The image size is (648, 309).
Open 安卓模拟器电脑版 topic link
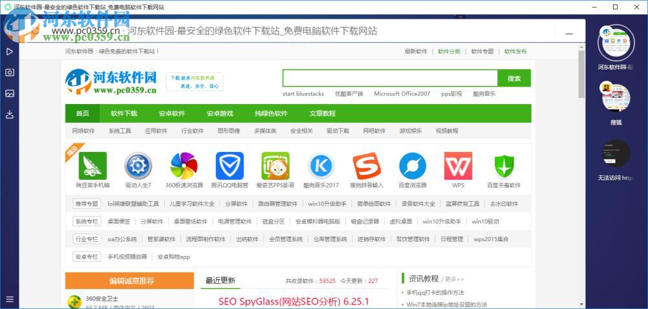click(318, 222)
